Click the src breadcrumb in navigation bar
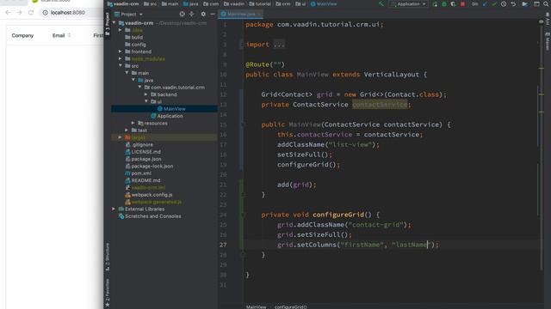Image resolution: width=551 pixels, height=309 pixels. click(150, 3)
